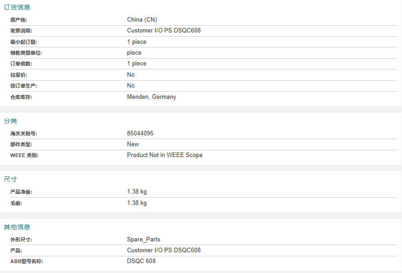Click the 订货信息 section heading
Viewport: 402px width, 273px height.
[x=17, y=7]
